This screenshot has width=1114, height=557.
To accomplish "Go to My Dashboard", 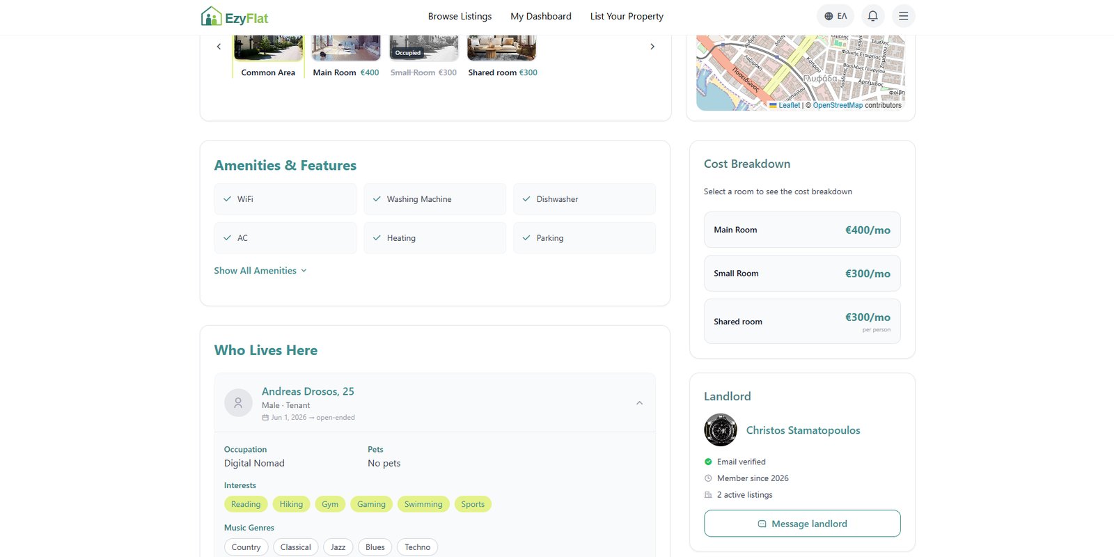I will pos(541,16).
